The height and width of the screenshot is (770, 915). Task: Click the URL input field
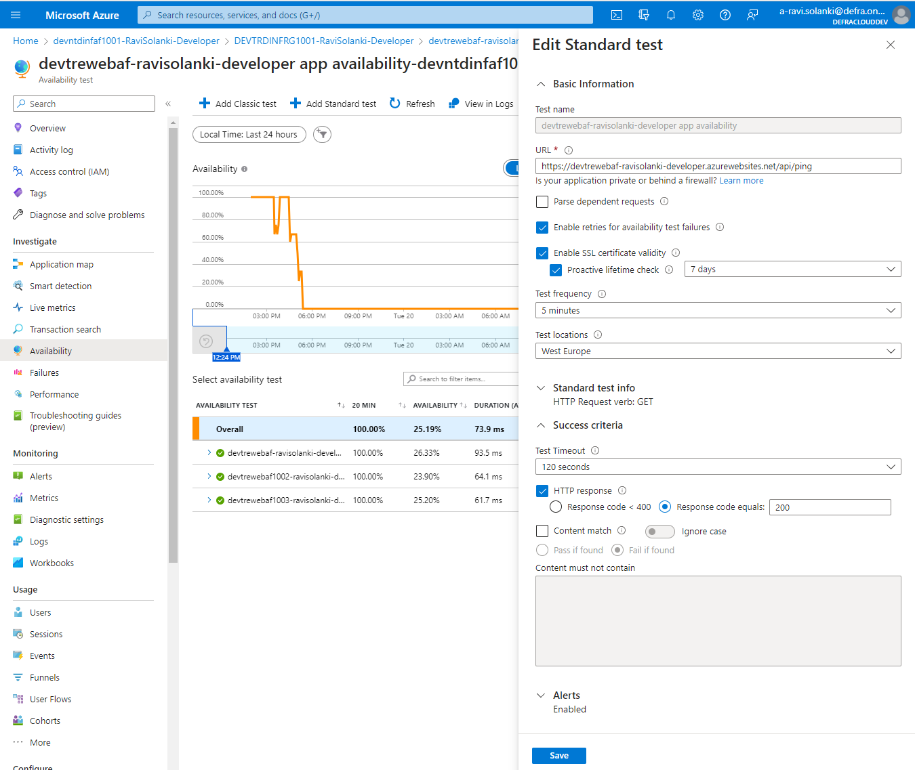coord(718,166)
